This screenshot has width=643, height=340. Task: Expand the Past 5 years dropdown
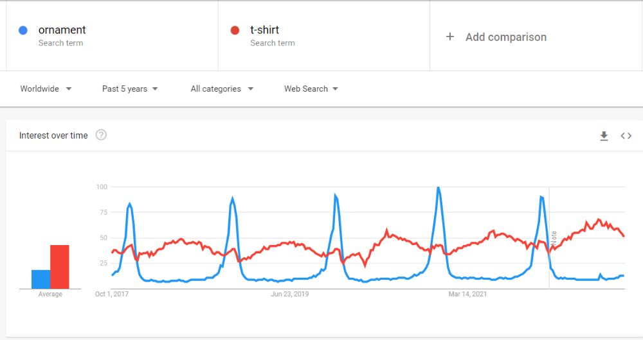(130, 89)
